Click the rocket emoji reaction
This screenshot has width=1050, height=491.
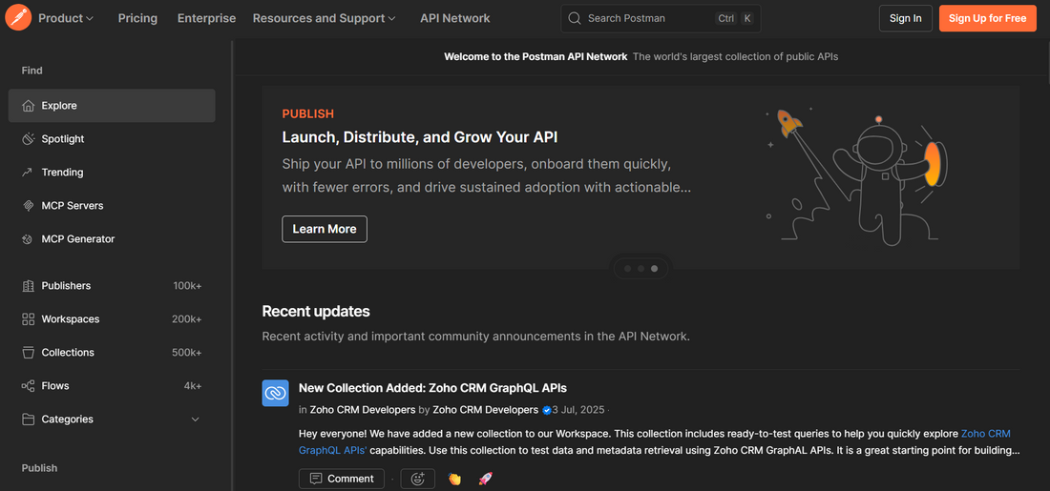pyautogui.click(x=485, y=479)
